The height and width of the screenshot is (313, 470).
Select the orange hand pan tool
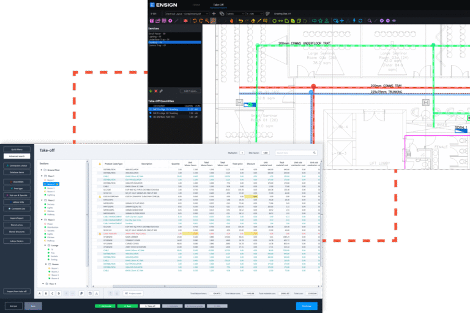tap(232, 21)
